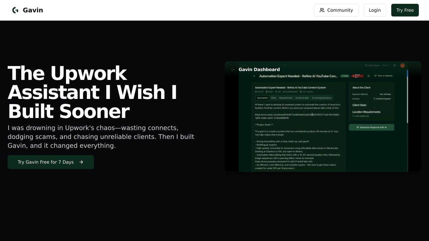
Task: Click the United Kingdom country value
Action: [382, 99]
